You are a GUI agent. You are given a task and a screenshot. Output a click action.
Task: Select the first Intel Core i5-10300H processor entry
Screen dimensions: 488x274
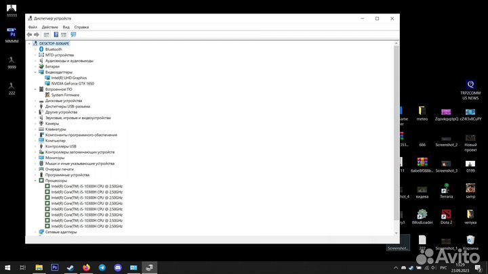click(87, 187)
